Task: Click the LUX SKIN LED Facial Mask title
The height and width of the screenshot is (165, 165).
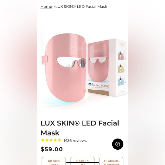Action: [80, 128]
